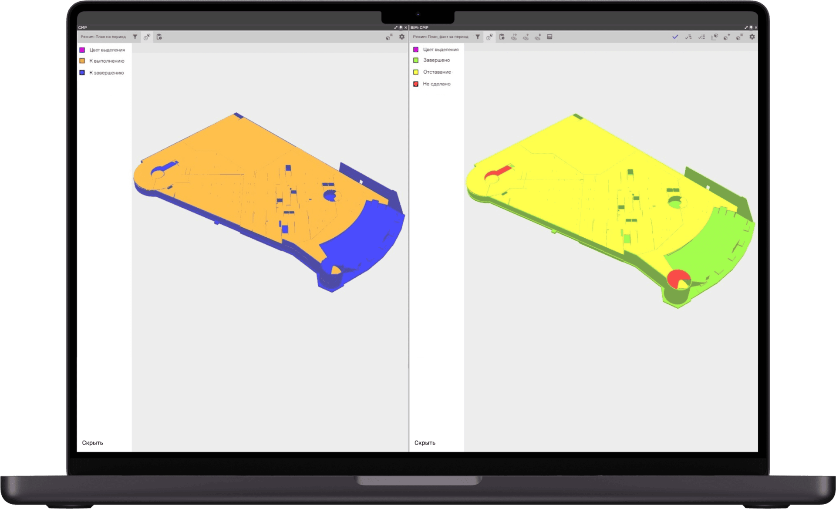The width and height of the screenshot is (836, 509).
Task: Click the link with plus icon in the BIM toolbar
Action: click(x=526, y=37)
